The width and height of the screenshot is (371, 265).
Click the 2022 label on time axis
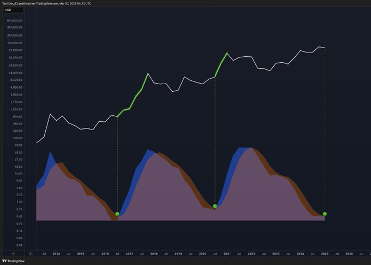point(252,254)
